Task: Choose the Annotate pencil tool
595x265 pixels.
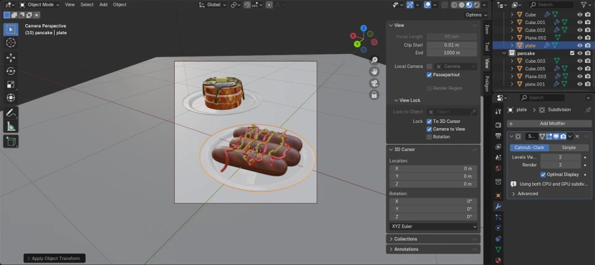Action: (11, 113)
